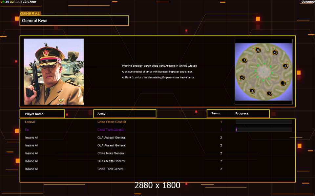This screenshot has width=315, height=196.
Task: Click the GENERAL label tag
Action: coord(30,14)
